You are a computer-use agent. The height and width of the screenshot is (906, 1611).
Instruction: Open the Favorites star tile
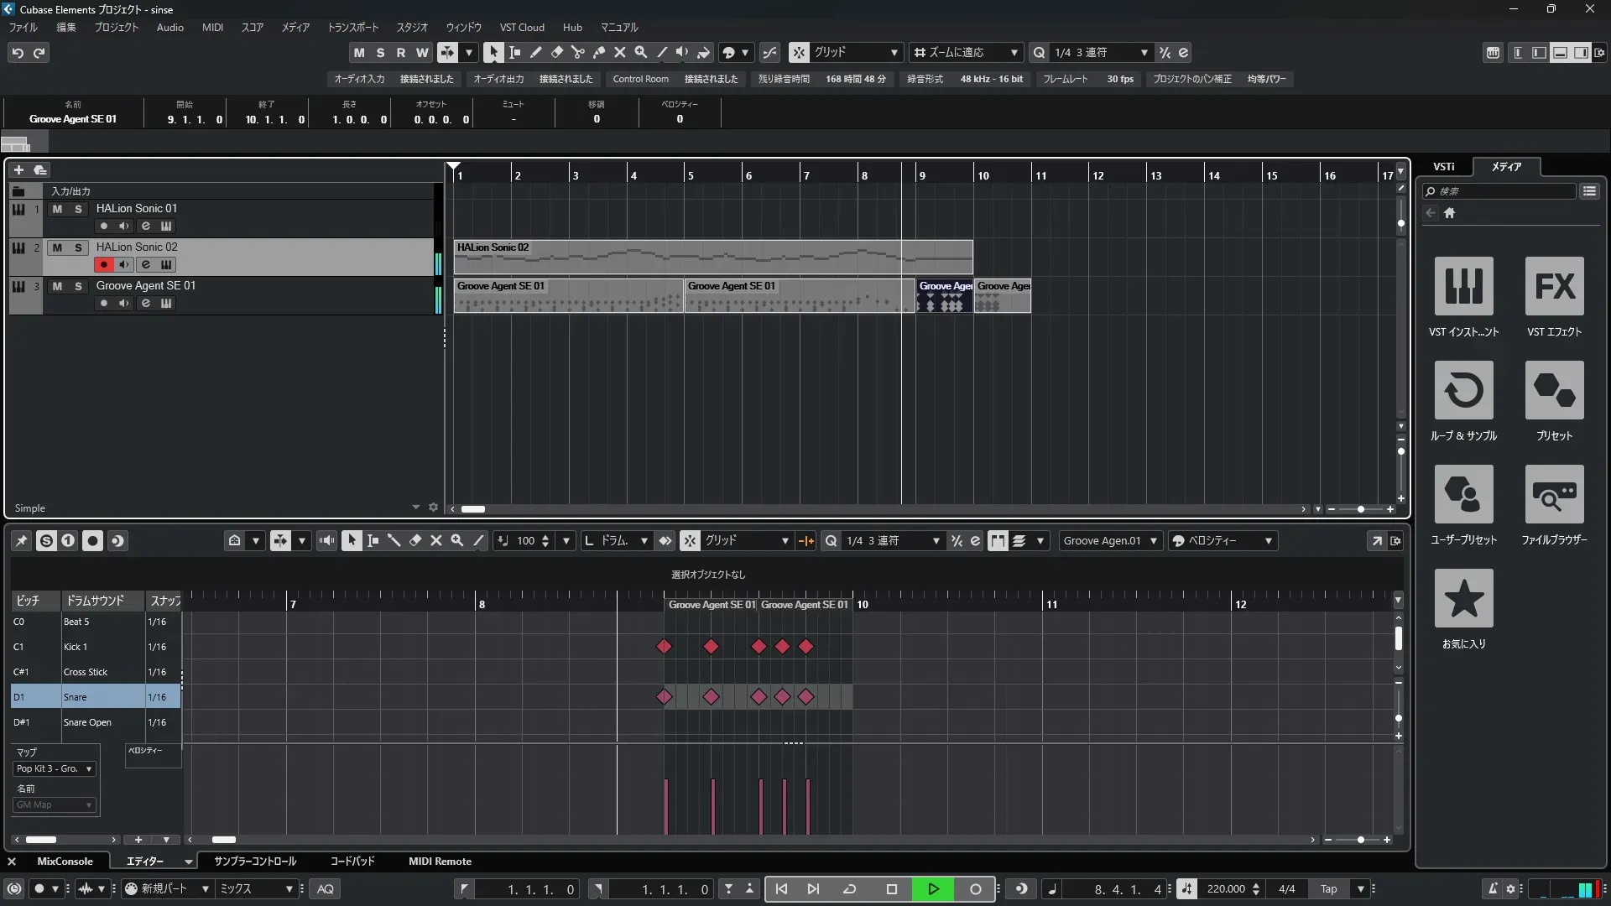1463,598
